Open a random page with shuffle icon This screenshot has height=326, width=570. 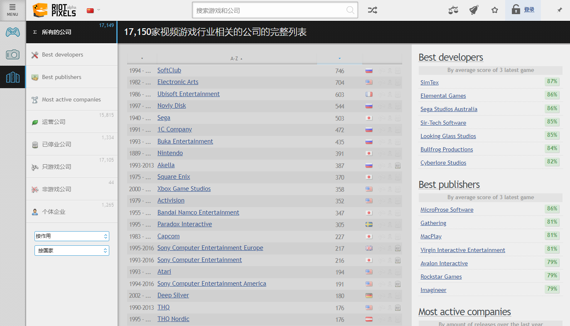tap(372, 10)
